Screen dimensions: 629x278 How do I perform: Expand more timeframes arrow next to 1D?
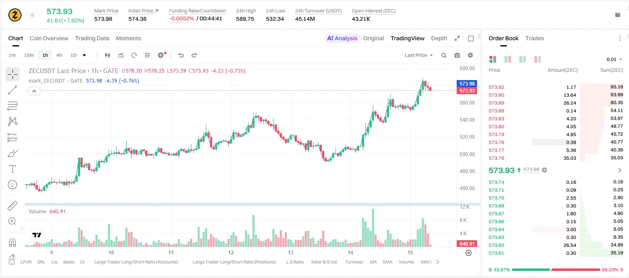[x=84, y=55]
